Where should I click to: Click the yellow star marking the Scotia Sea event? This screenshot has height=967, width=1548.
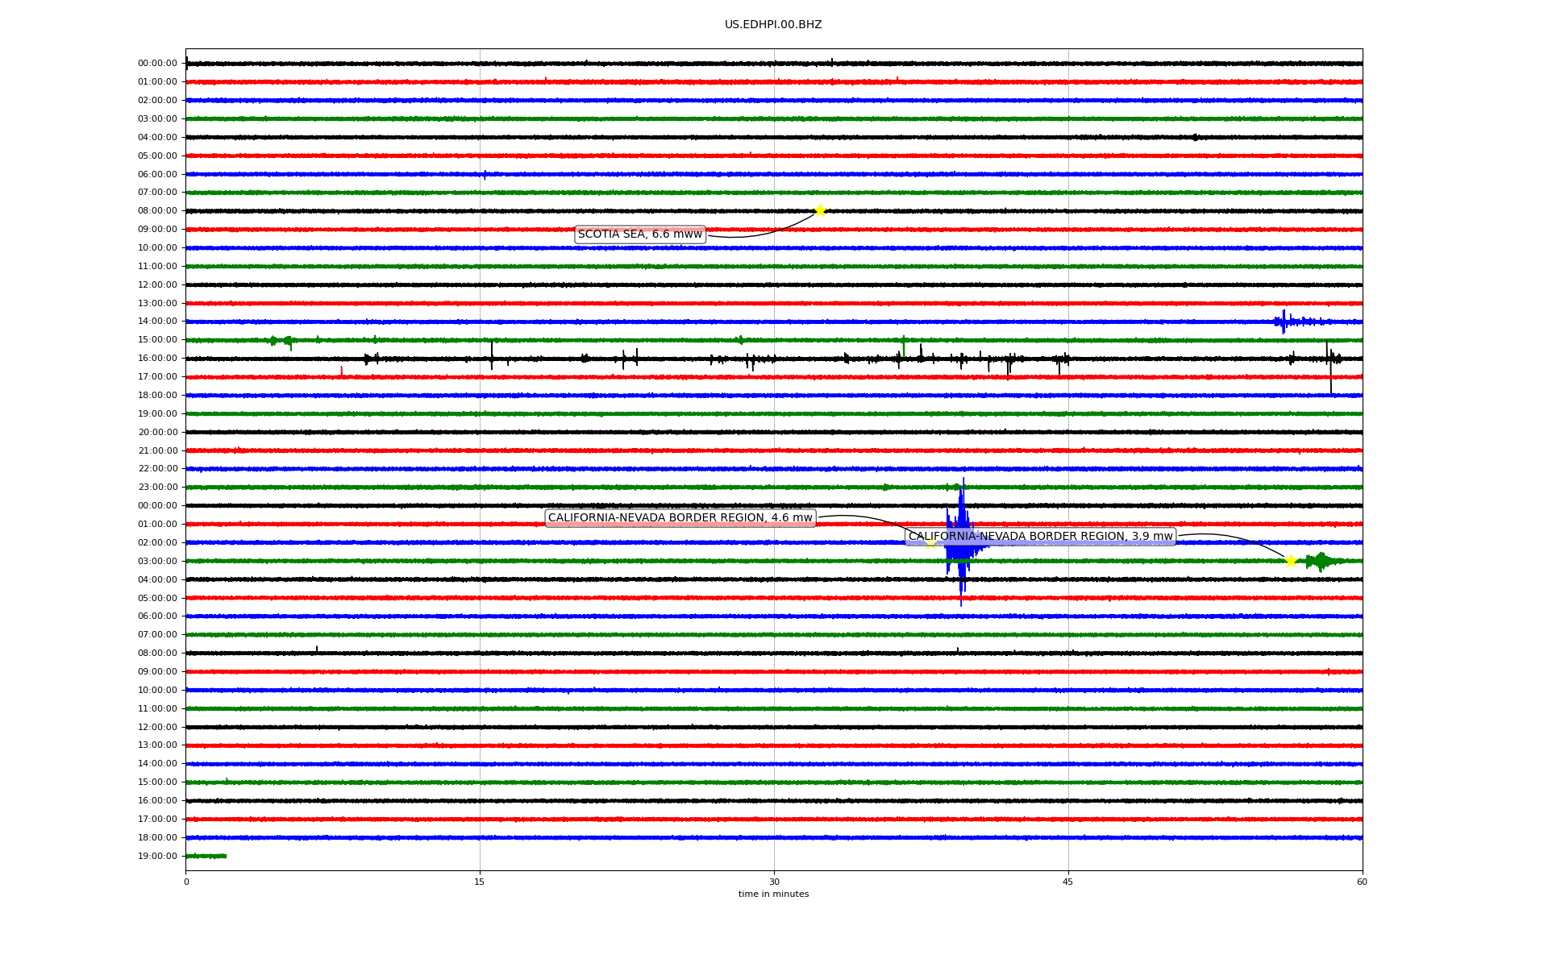[820, 211]
